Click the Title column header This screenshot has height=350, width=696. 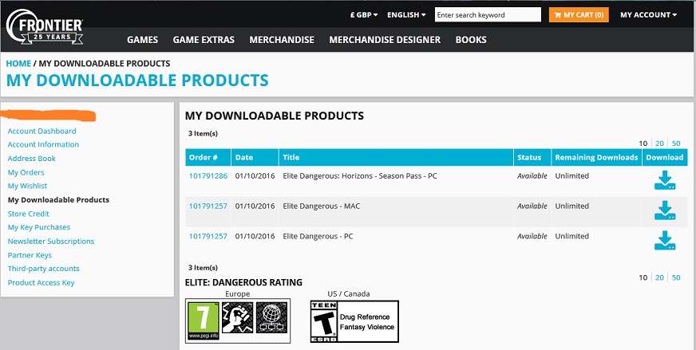(x=396, y=158)
